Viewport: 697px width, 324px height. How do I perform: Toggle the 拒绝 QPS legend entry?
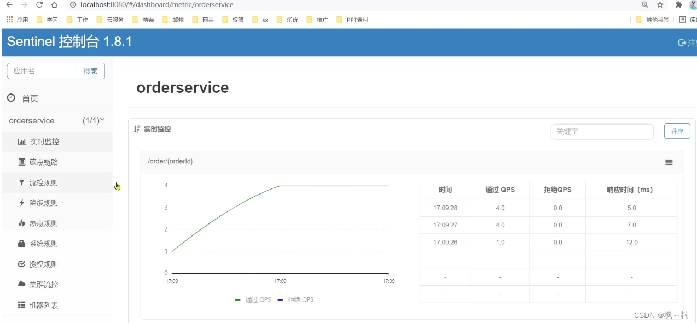pyautogui.click(x=295, y=299)
